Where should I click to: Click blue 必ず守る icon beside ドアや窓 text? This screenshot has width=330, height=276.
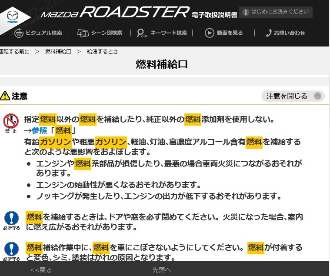coord(11,218)
